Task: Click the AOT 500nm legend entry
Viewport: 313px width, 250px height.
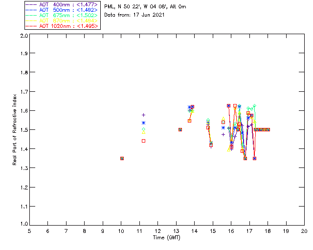Action: (x=62, y=10)
